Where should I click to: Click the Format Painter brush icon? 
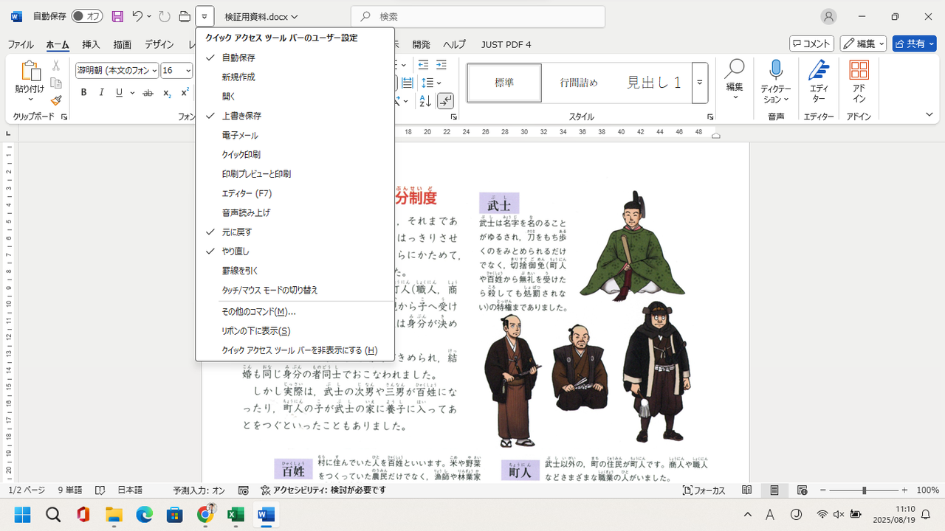[x=56, y=100]
